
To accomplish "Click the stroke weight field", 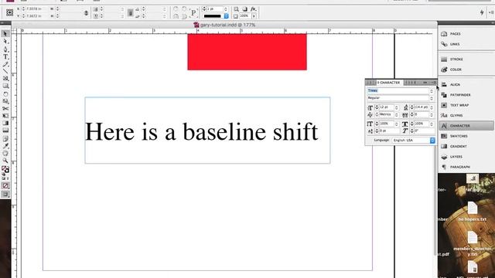I will (x=215, y=8).
